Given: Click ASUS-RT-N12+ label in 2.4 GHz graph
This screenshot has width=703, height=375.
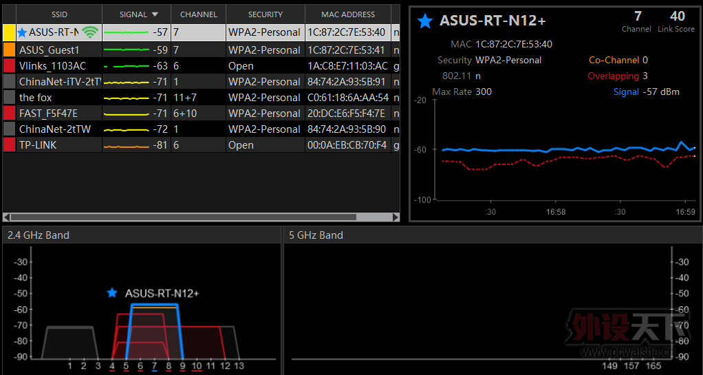Looking at the screenshot, I should point(162,293).
